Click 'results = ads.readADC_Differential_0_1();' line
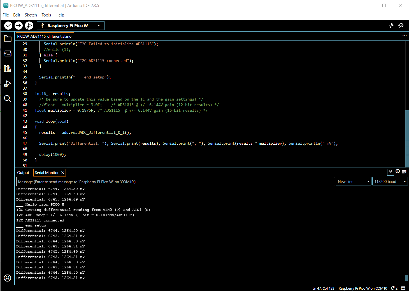409x291 pixels. point(85,132)
